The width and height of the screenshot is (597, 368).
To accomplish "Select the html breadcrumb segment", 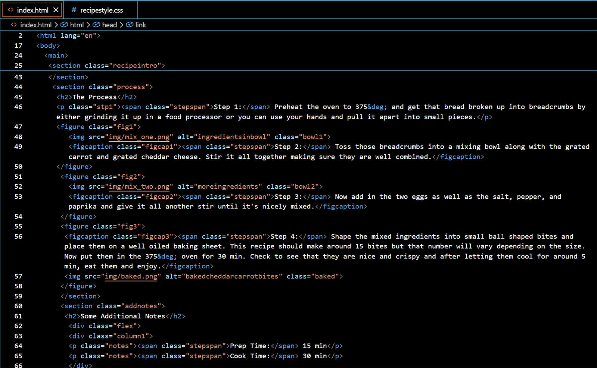I will pos(77,25).
